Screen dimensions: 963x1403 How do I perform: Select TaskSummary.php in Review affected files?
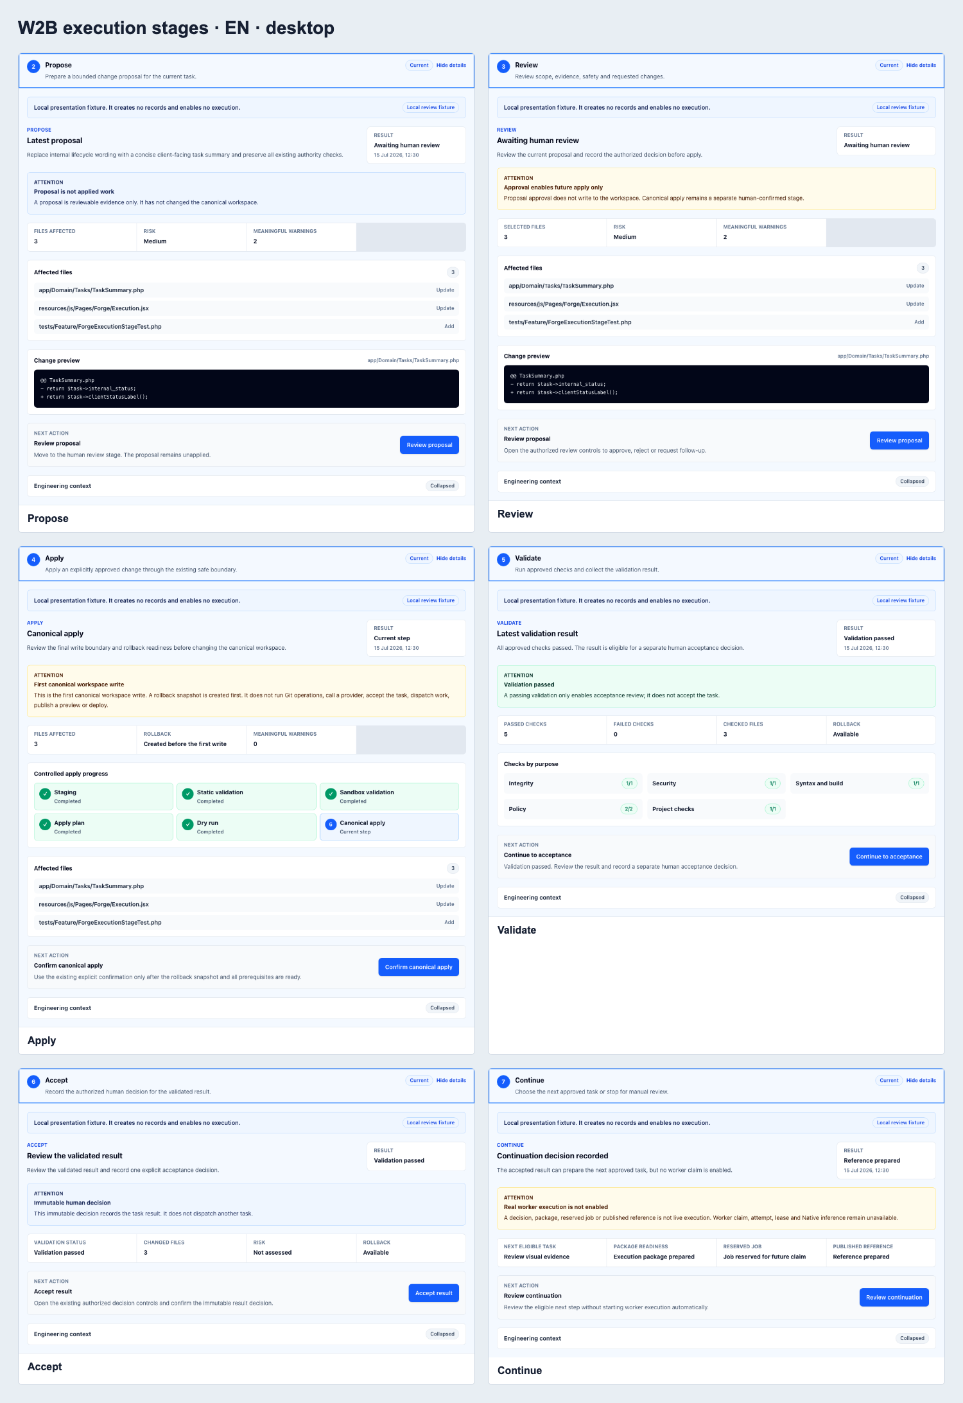tap(716, 286)
